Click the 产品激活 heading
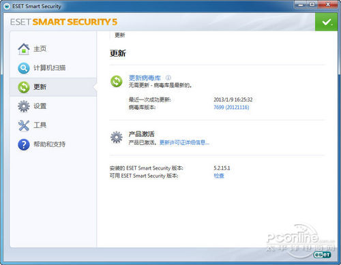The image size is (341, 265). pos(142,134)
